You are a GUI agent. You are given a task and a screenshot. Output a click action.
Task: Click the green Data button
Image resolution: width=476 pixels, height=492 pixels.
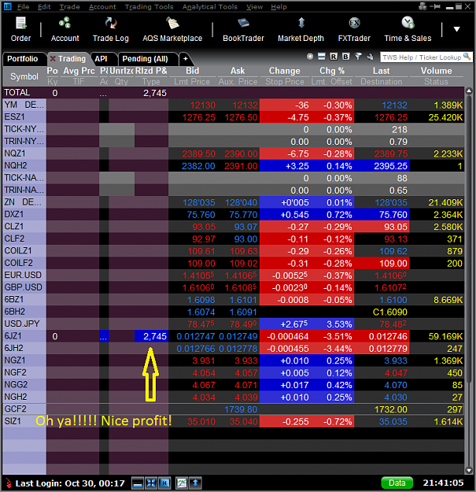coord(397,483)
